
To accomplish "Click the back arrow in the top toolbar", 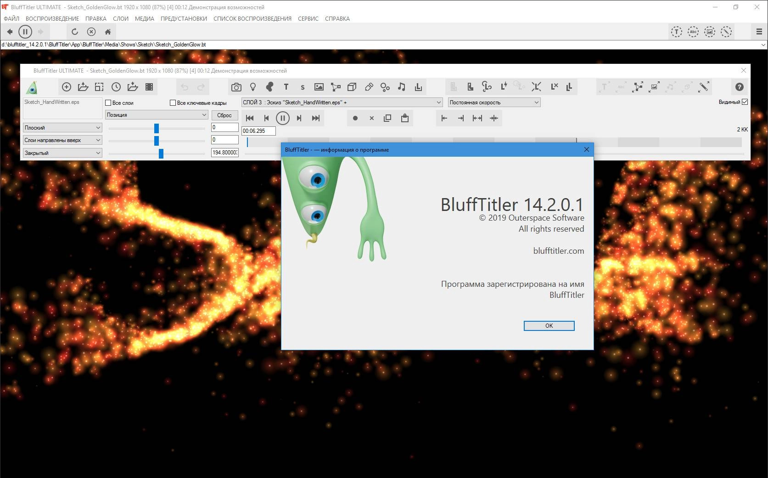I will [10, 32].
